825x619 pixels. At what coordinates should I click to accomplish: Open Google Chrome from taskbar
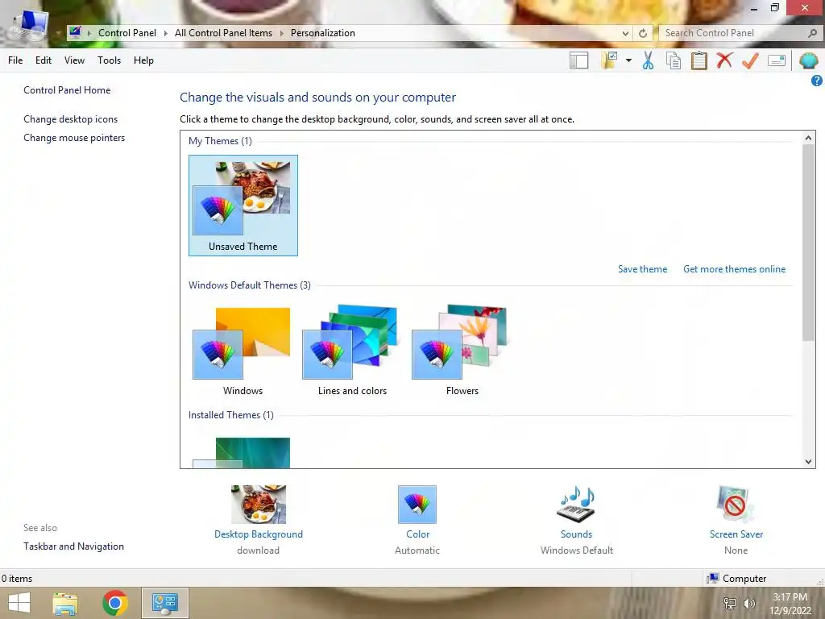tap(115, 603)
